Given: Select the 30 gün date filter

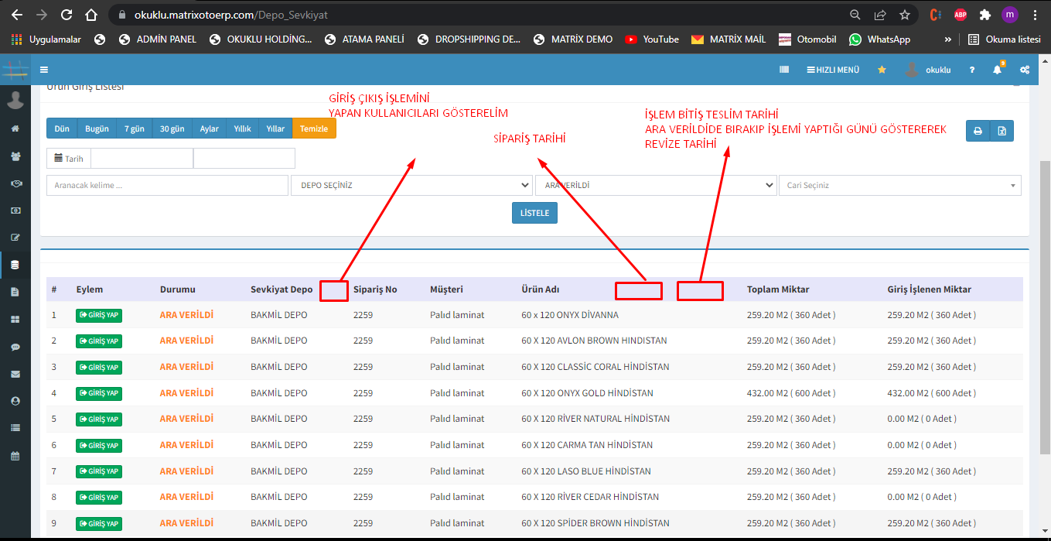Looking at the screenshot, I should click(x=172, y=128).
